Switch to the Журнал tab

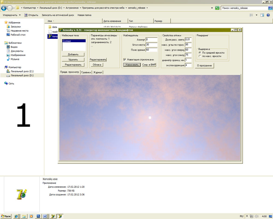pos(97,72)
